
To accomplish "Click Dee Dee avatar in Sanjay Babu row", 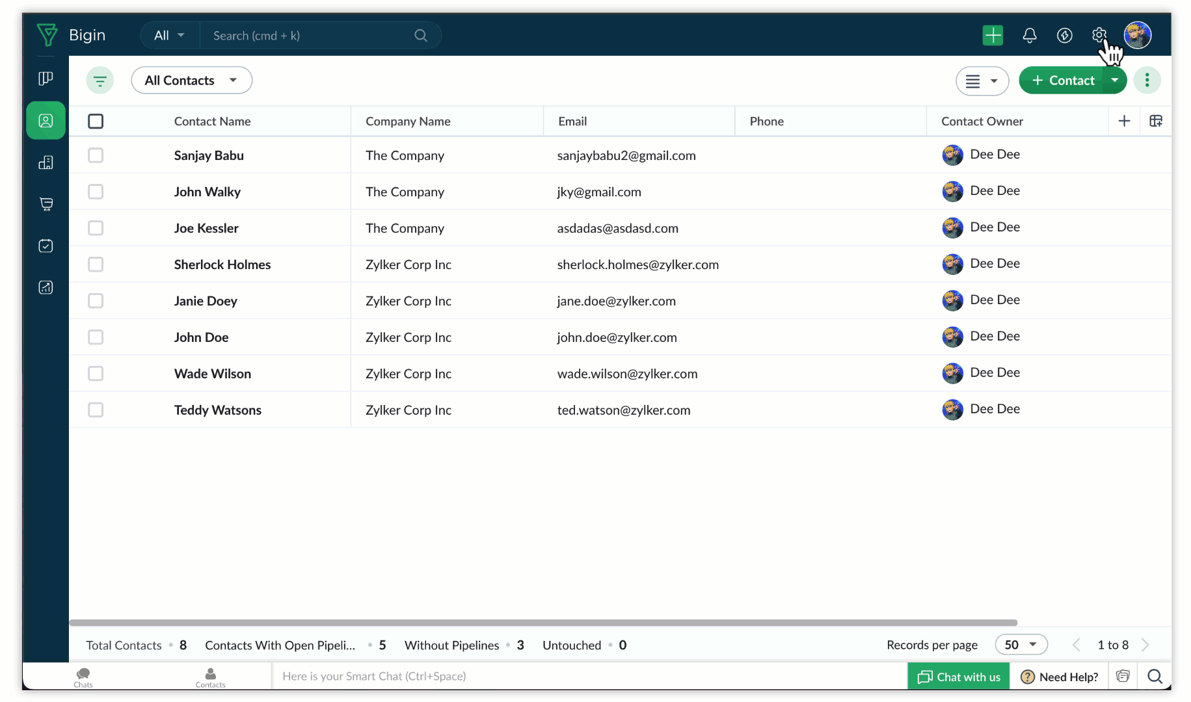I will pyautogui.click(x=952, y=155).
